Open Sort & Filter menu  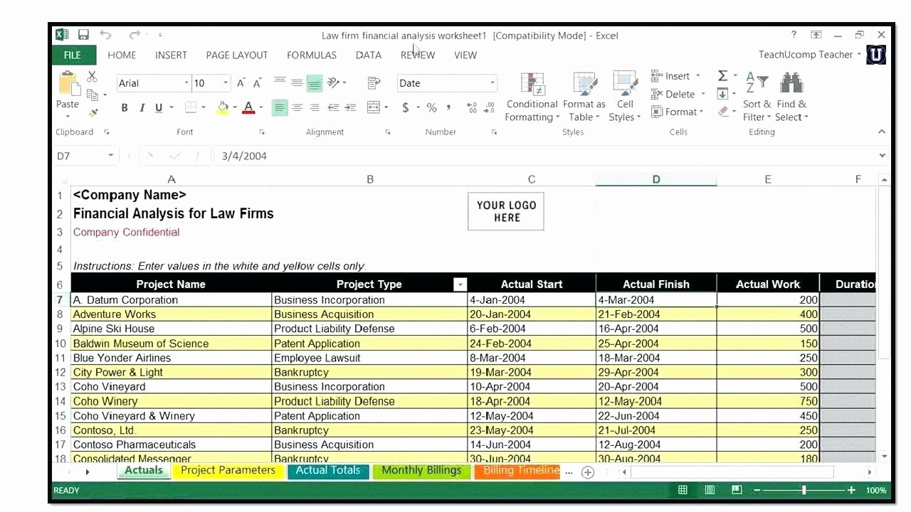pyautogui.click(x=757, y=97)
